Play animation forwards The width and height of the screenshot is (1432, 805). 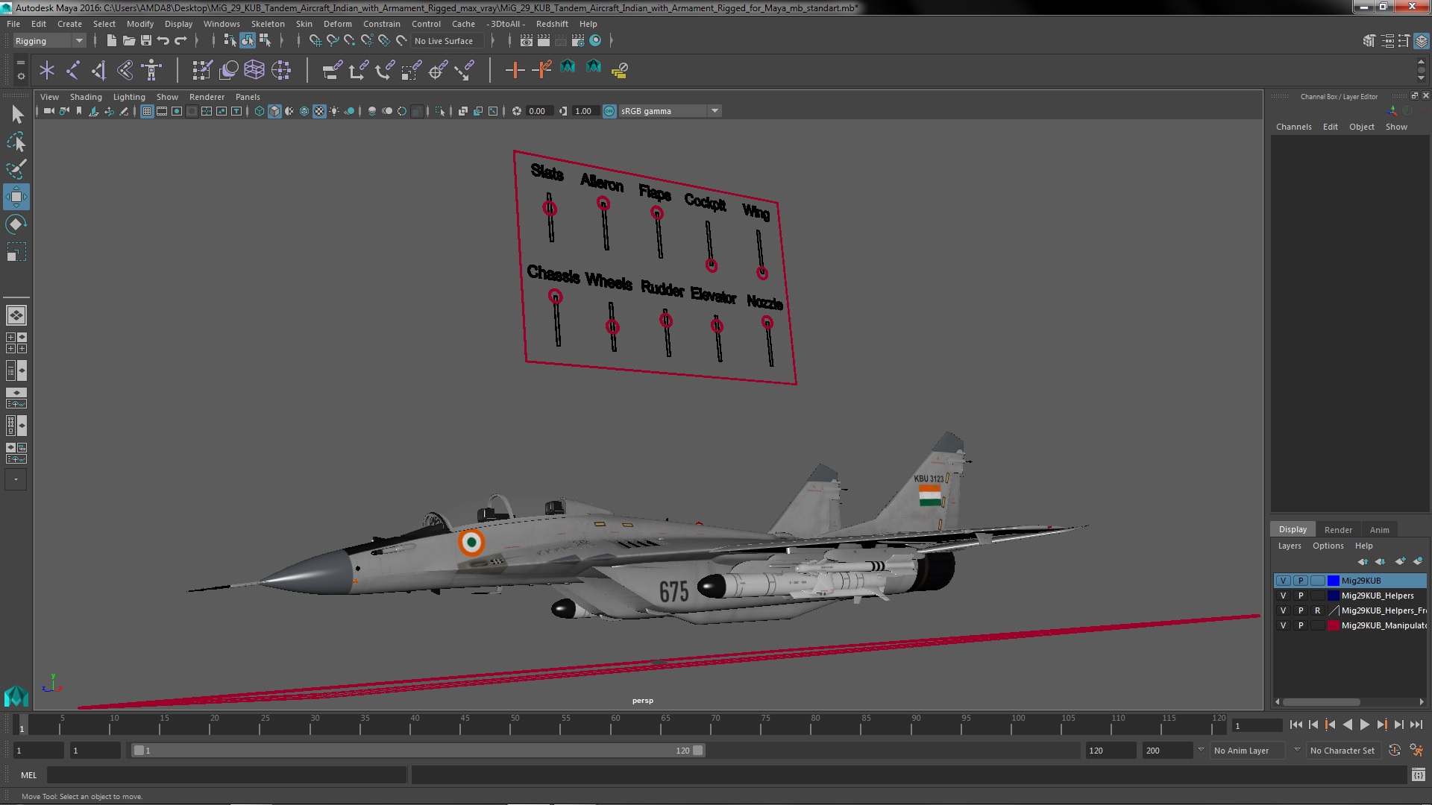coord(1364,724)
